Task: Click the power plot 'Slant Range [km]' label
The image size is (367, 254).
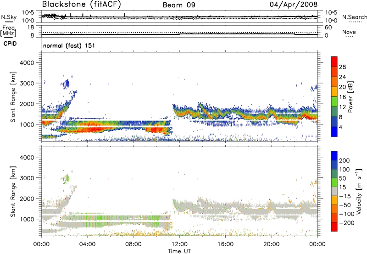Action: point(13,97)
